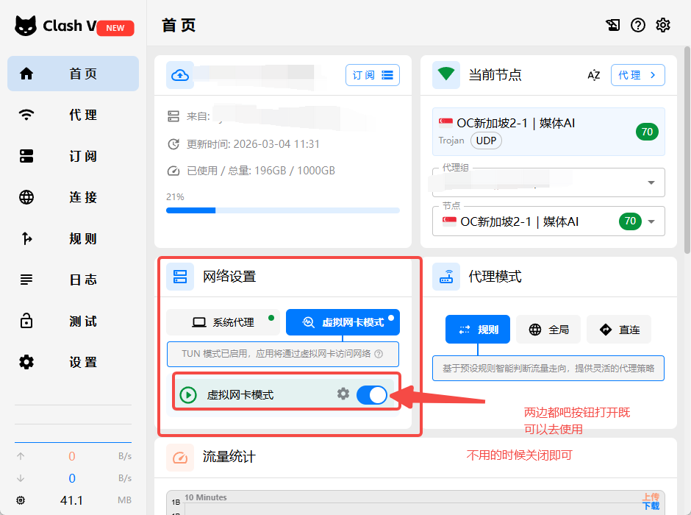Click the A-Z sort nodes icon
This screenshot has width=691, height=515.
(594, 75)
